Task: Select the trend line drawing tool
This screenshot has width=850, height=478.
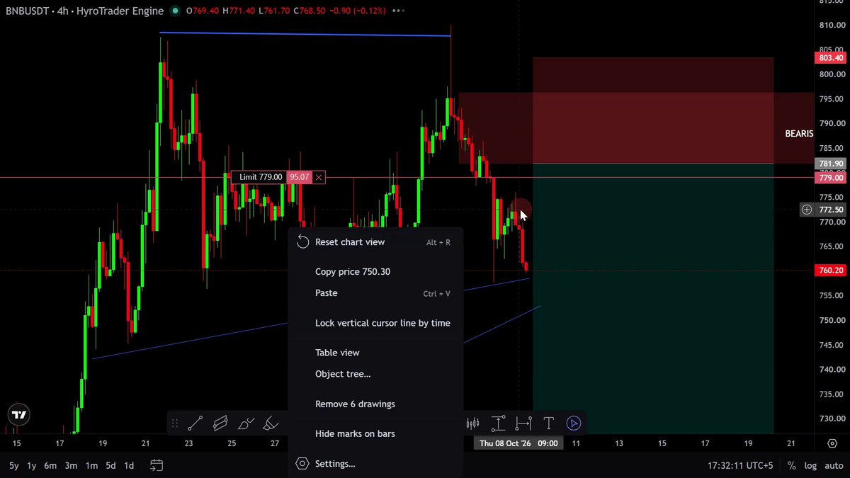Action: coord(195,423)
